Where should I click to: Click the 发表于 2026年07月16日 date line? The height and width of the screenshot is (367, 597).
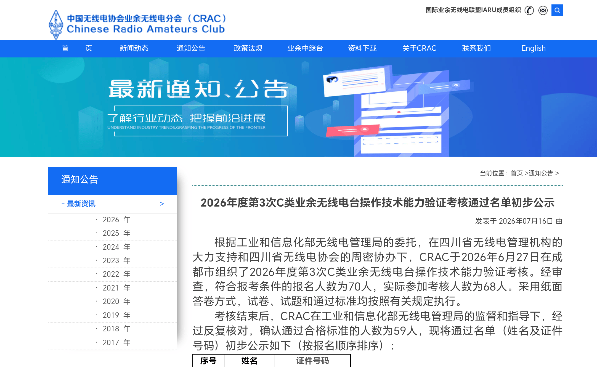coord(519,221)
